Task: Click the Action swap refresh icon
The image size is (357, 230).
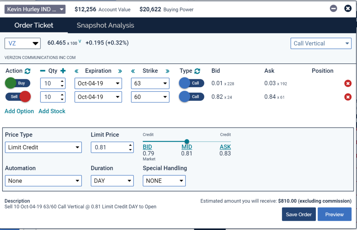Action: click(x=28, y=71)
